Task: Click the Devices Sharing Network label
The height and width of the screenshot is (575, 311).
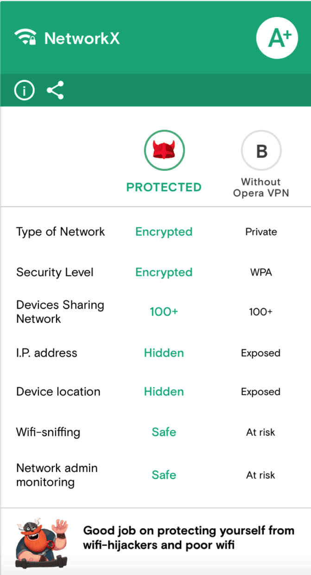Action: 60,312
